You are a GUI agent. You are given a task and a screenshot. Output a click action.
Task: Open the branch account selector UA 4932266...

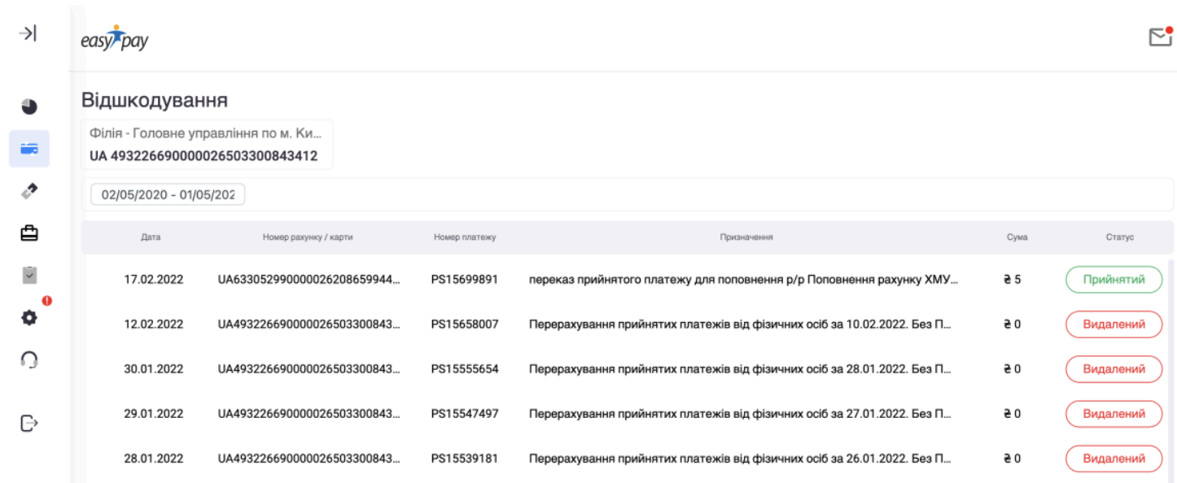207,145
